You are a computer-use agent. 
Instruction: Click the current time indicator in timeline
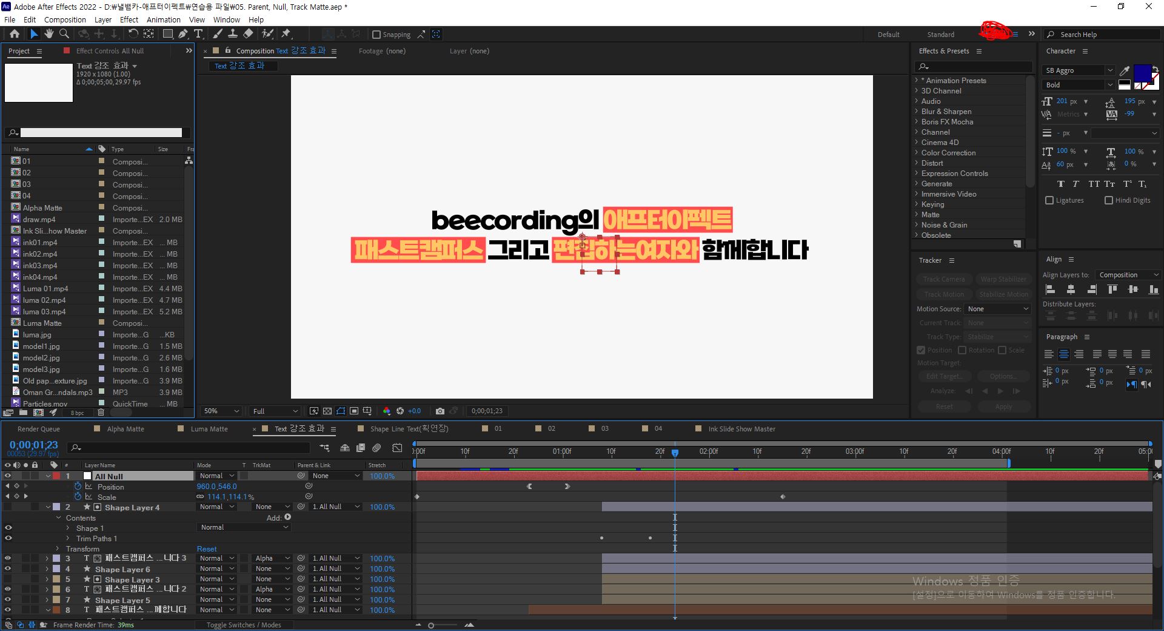point(675,453)
